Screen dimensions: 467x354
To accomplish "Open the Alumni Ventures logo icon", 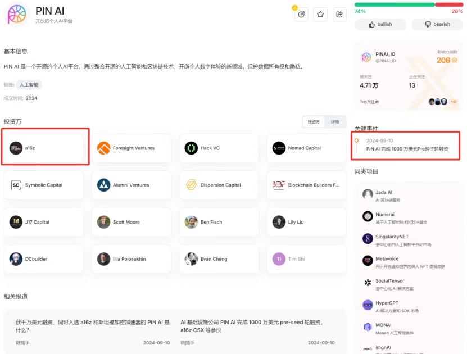I will [x=103, y=185].
